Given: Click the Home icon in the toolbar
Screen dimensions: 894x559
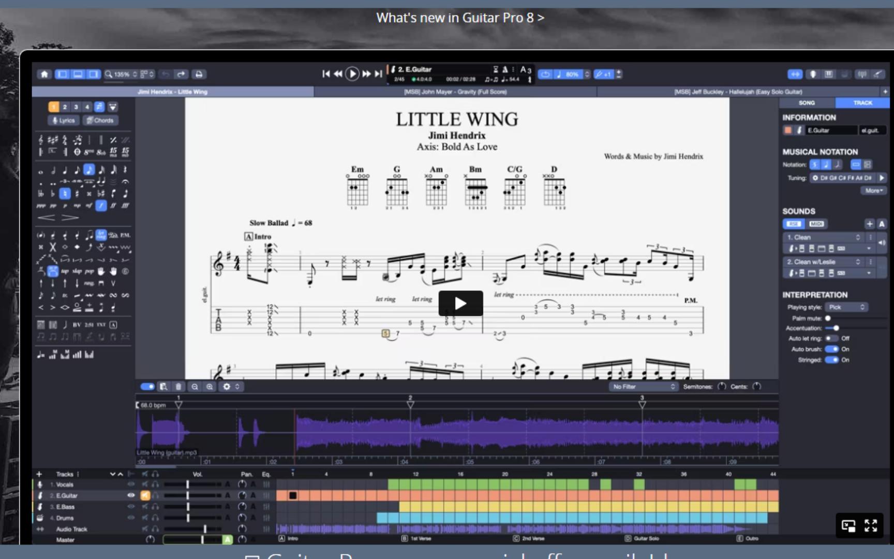Looking at the screenshot, I should click(x=44, y=74).
